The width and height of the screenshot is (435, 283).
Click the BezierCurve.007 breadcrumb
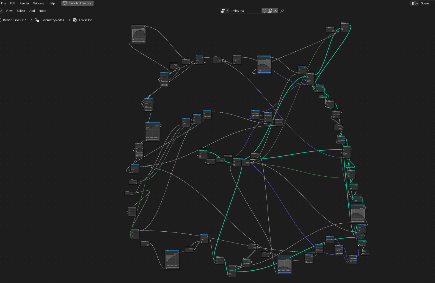pos(14,20)
